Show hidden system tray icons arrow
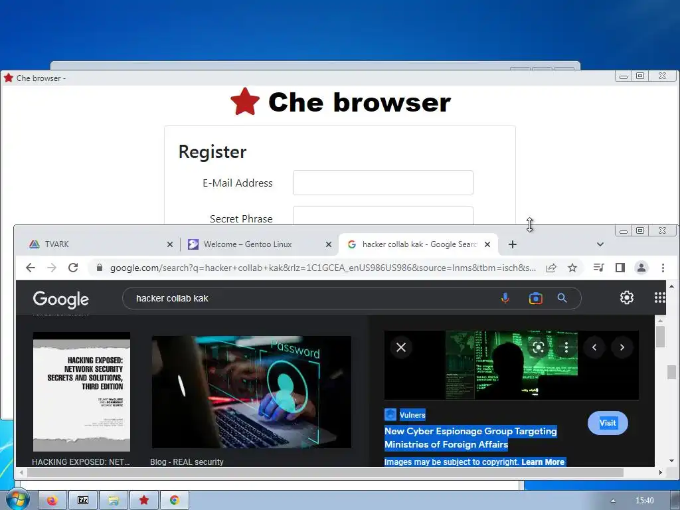680x510 pixels. tap(613, 501)
